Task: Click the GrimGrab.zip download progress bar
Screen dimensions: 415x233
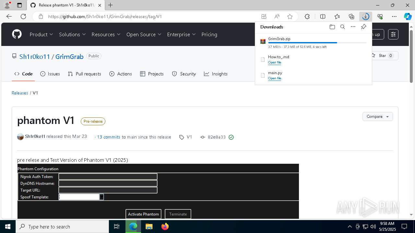Action: coord(317,43)
